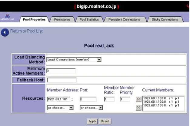Open the Load Balancing Method dropdown
This screenshot has width=190, height=126.
point(74,60)
